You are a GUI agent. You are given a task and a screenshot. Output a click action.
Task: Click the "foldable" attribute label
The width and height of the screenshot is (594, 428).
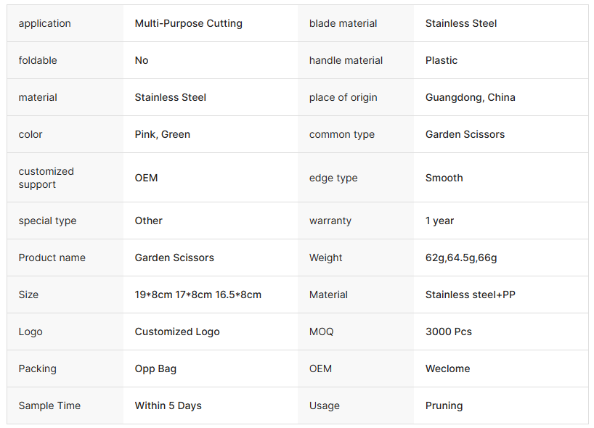click(x=38, y=60)
